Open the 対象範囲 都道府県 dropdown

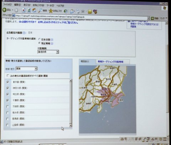coord(48,52)
